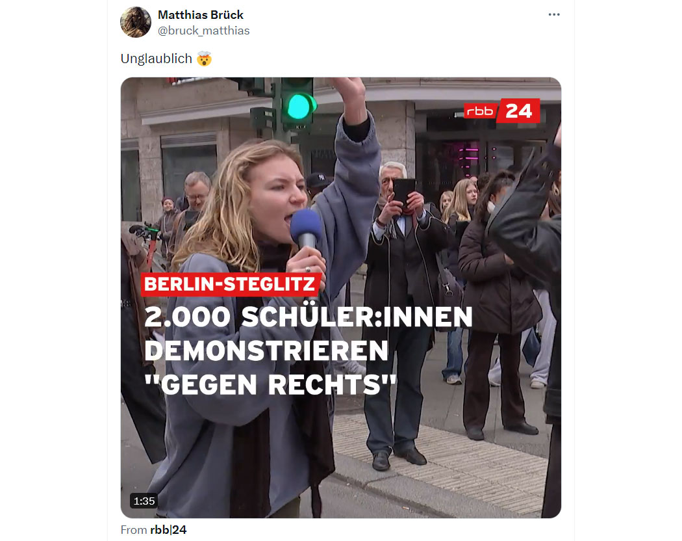Click the 1:35 video duration badge

point(144,501)
